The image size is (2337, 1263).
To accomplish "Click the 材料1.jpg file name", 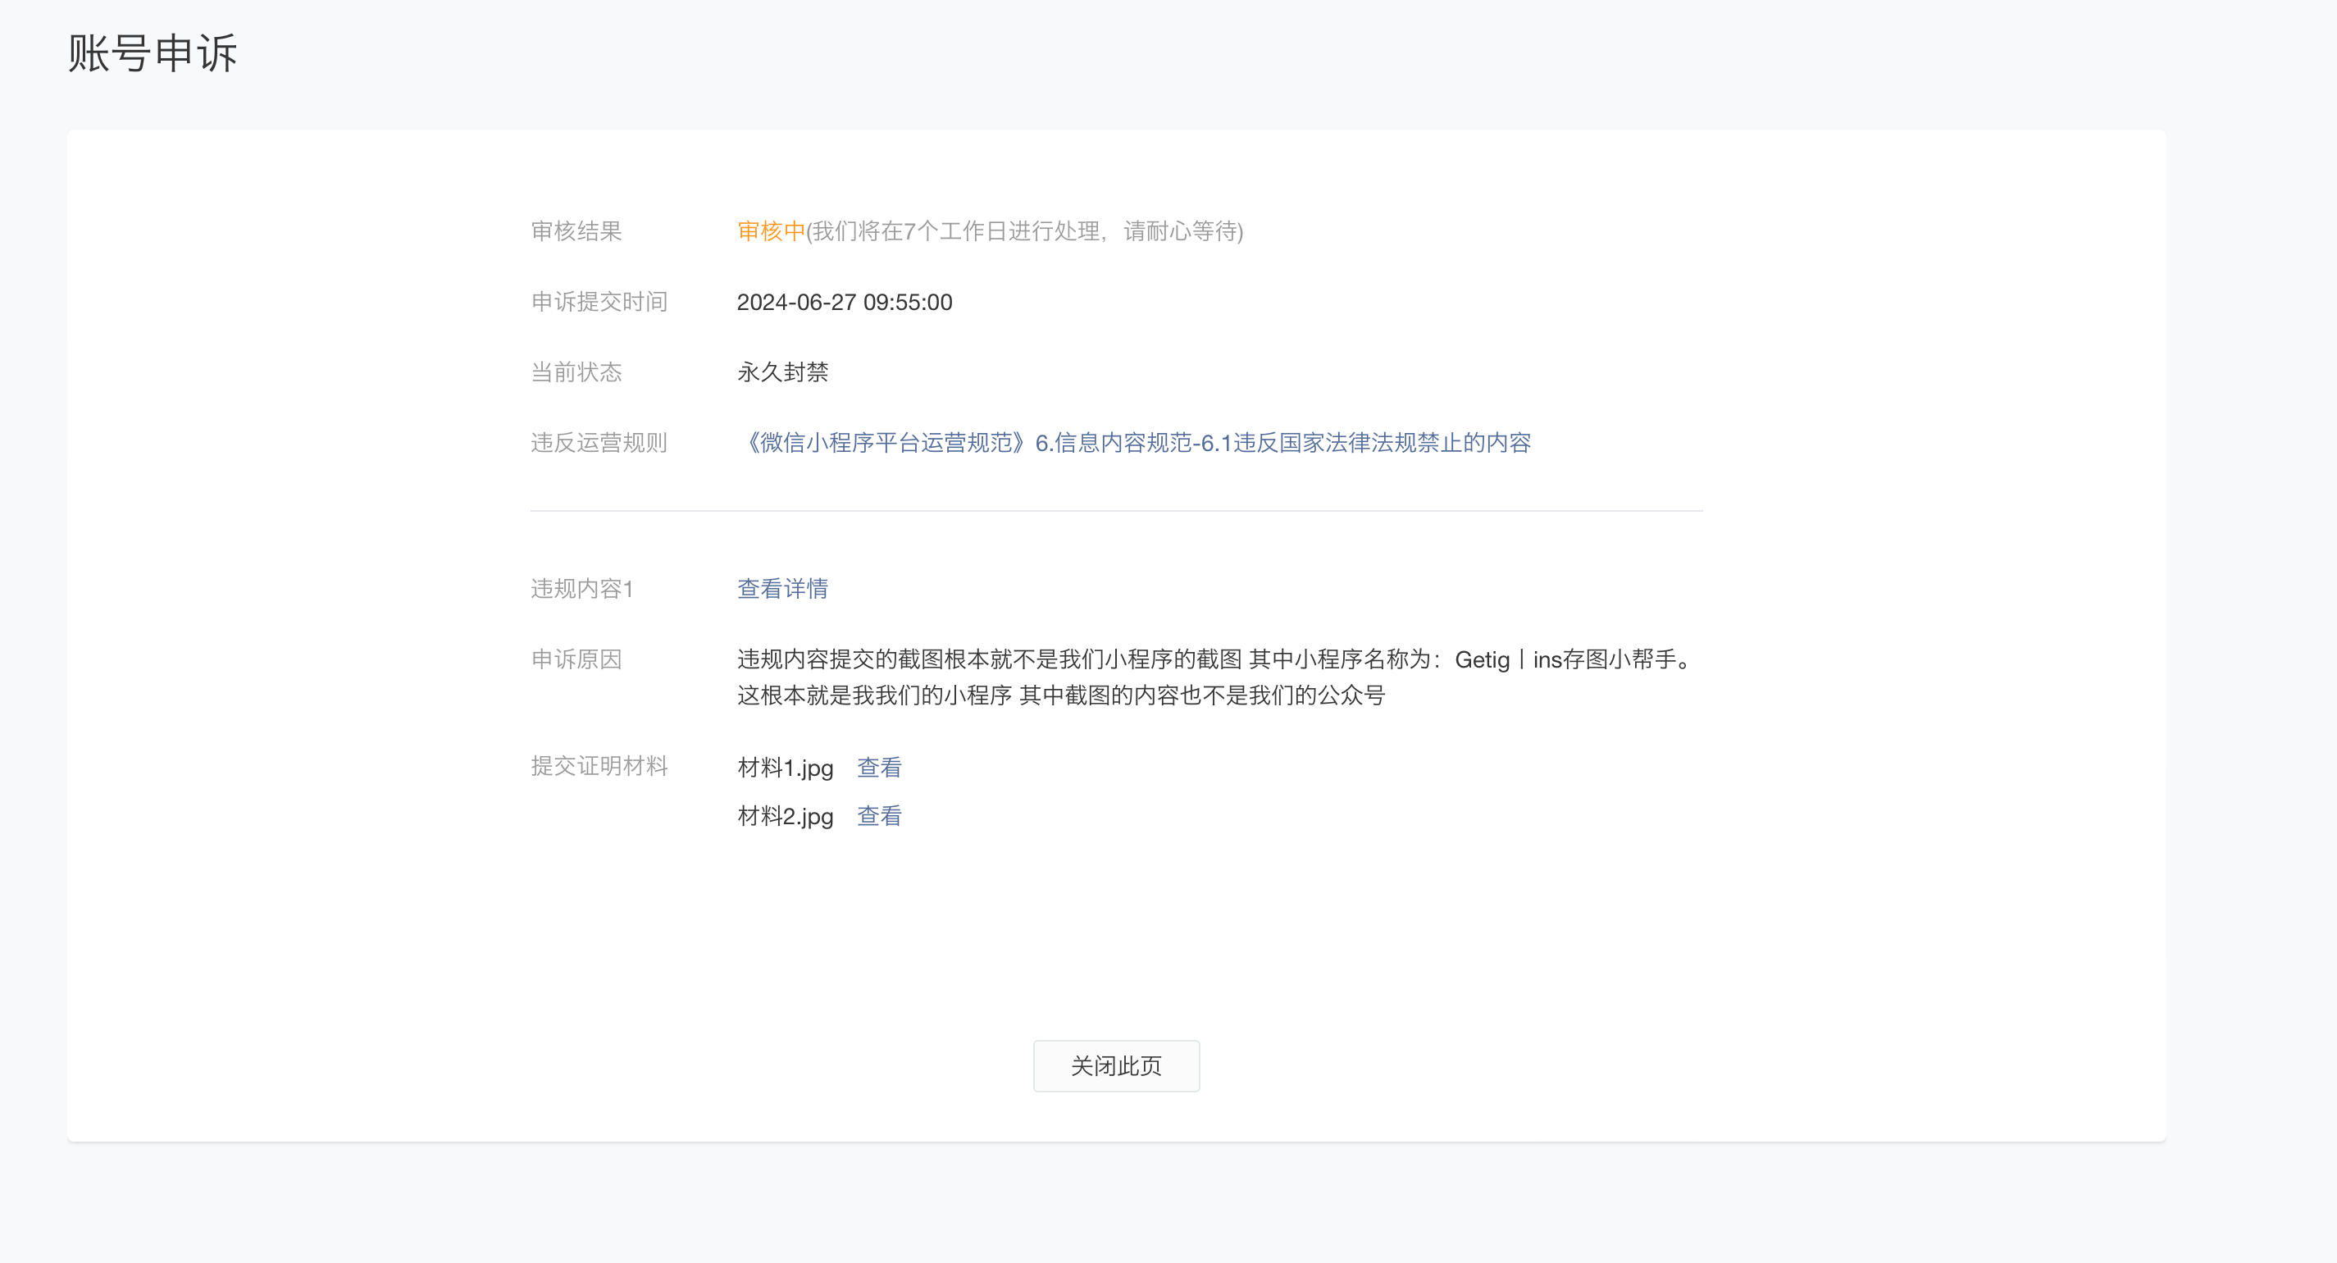I will 785,768.
